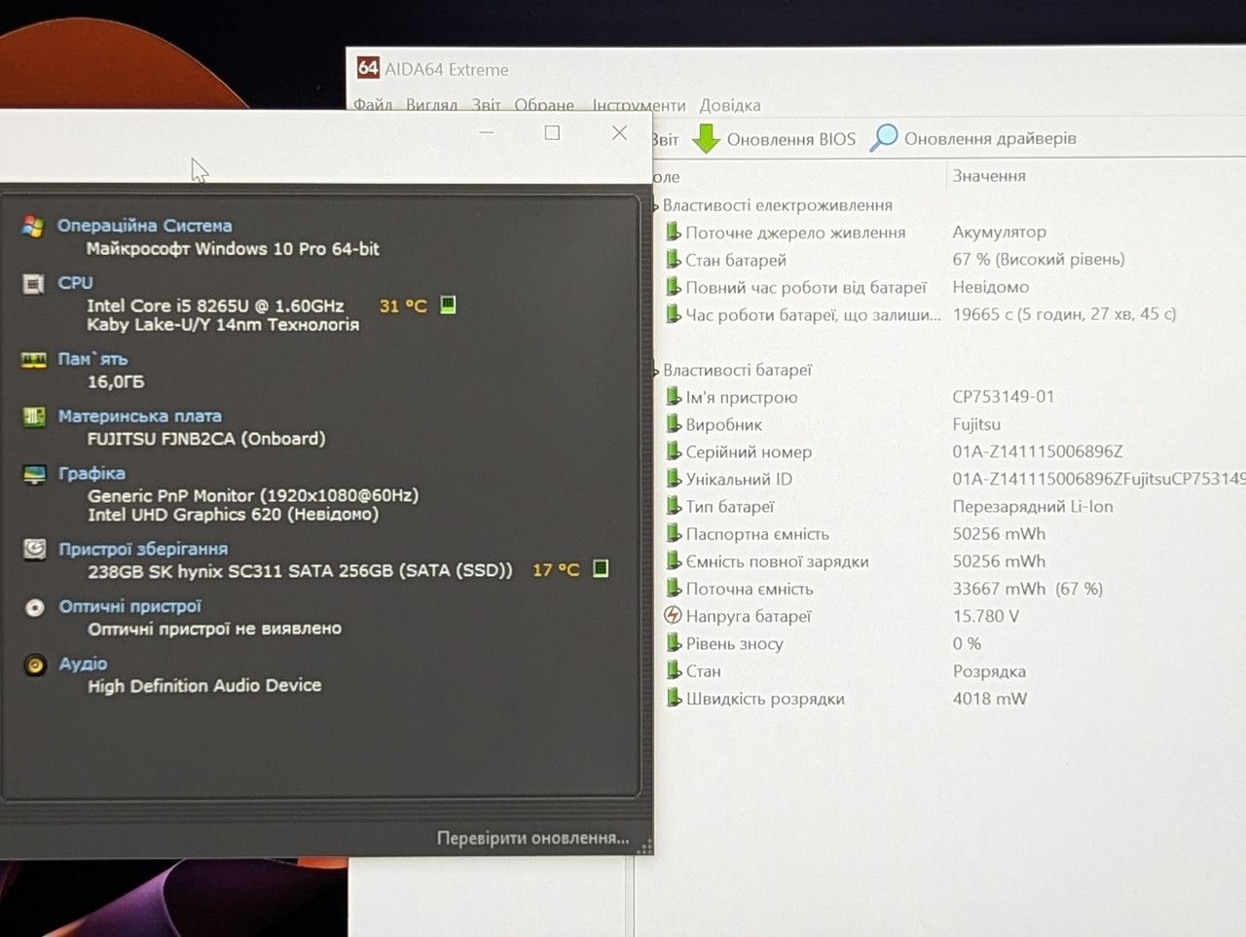The height and width of the screenshot is (937, 1246).
Task: Open the Оновлення драйверів button
Action: [972, 138]
